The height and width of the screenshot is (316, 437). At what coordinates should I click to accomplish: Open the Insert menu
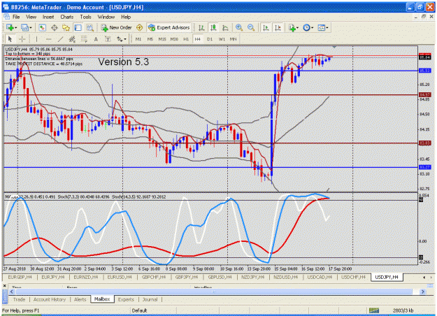pos(48,17)
